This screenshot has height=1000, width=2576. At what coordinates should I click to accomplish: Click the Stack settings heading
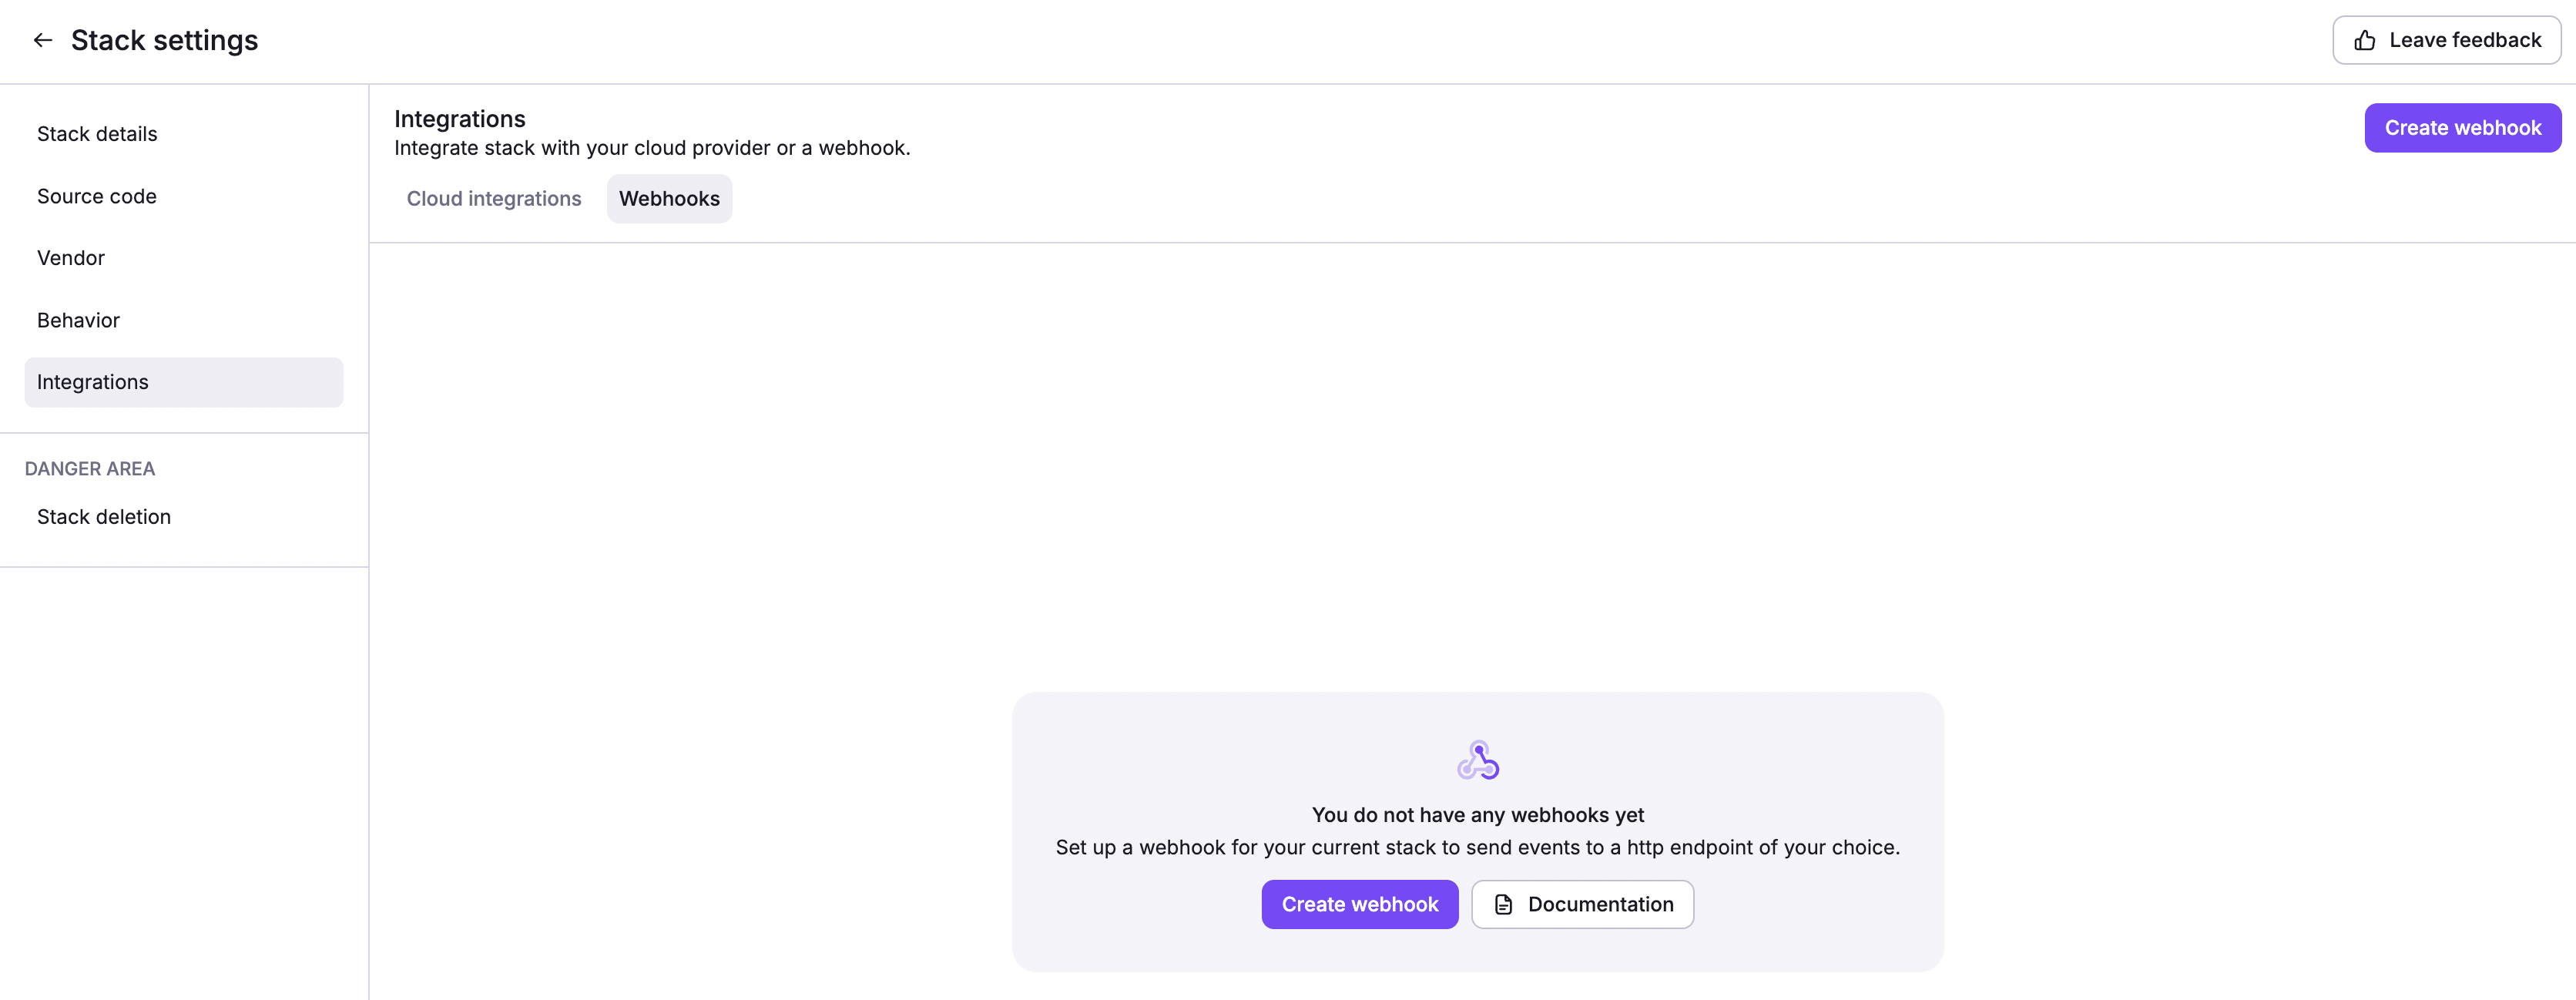tap(164, 40)
